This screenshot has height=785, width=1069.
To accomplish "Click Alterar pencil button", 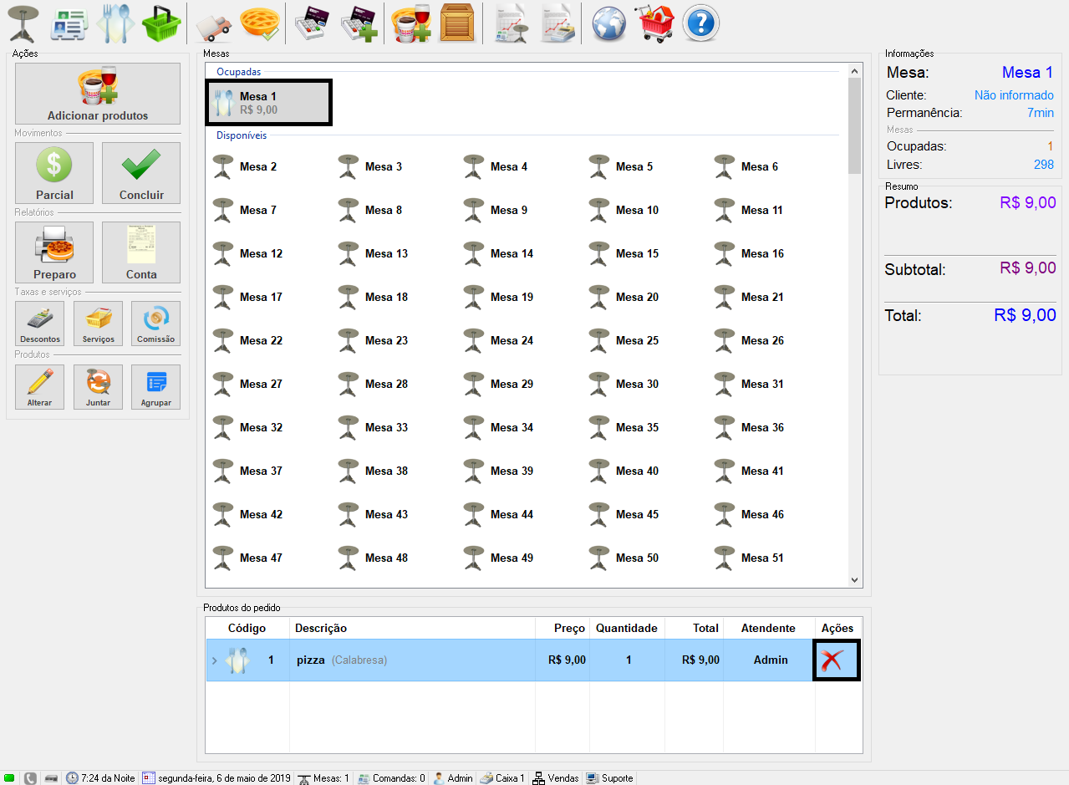I will (40, 387).
